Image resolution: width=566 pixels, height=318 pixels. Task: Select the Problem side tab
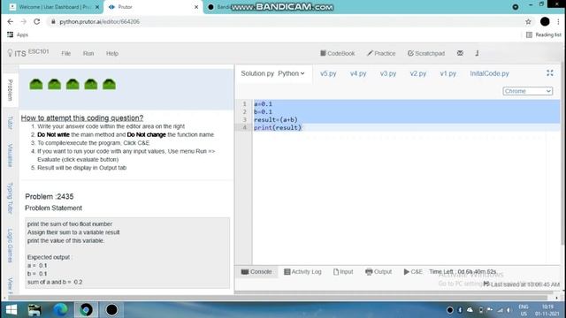click(10, 90)
